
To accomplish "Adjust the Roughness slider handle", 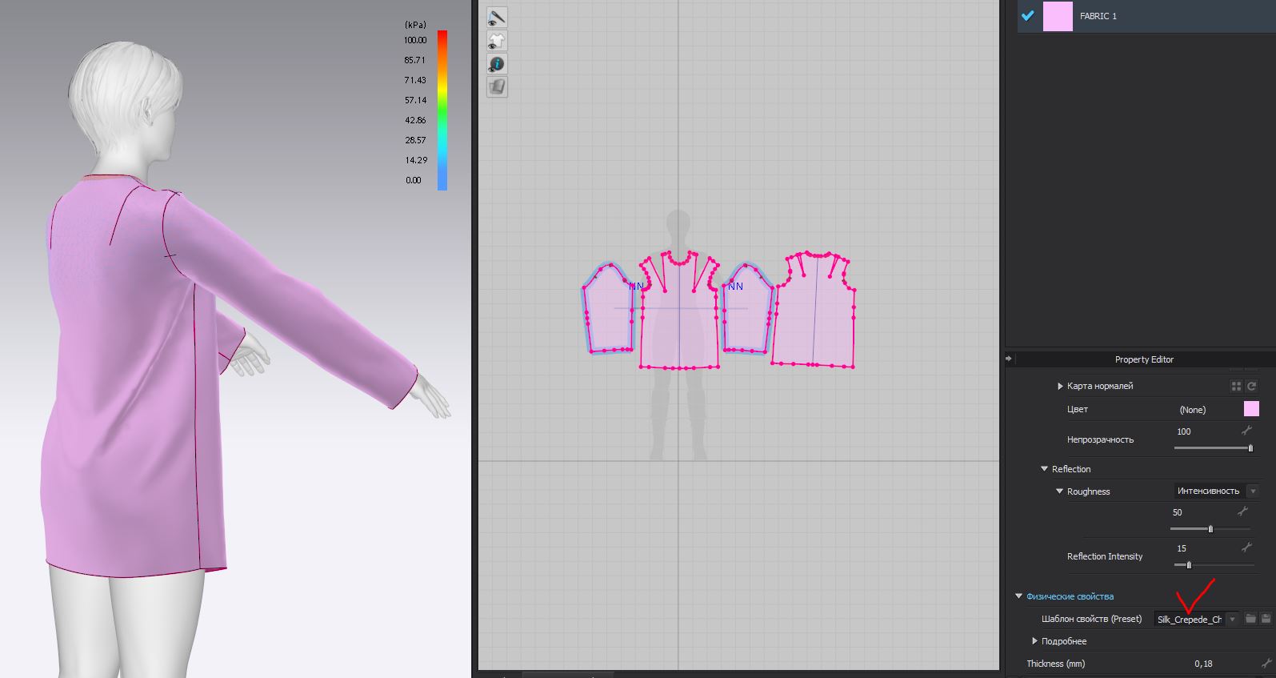I will tap(1210, 529).
